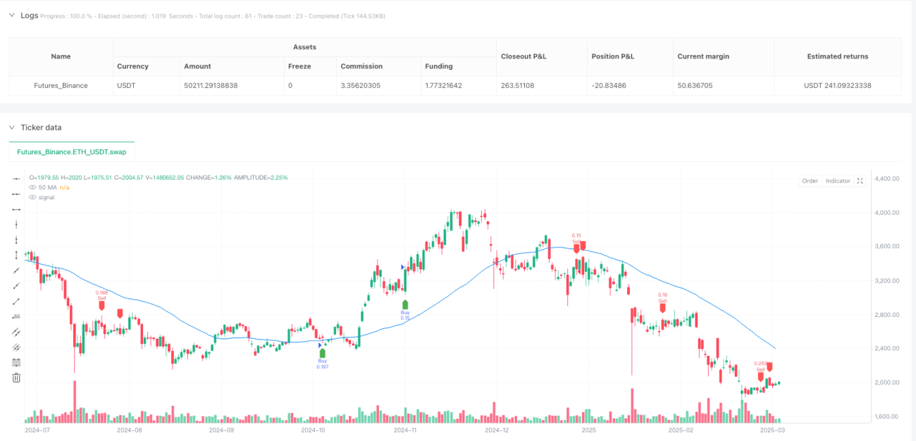Image resolution: width=916 pixels, height=441 pixels.
Task: Collapse the Logs section chevron
Action: [x=12, y=15]
